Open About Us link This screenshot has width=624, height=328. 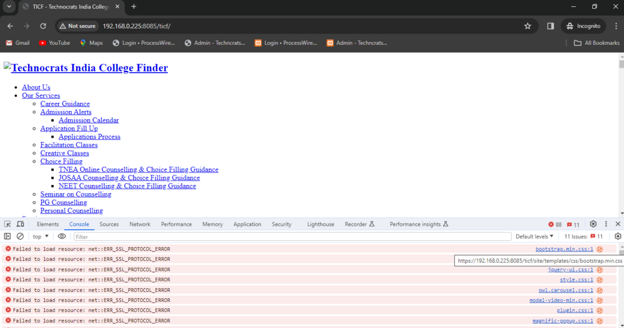pyautogui.click(x=36, y=87)
